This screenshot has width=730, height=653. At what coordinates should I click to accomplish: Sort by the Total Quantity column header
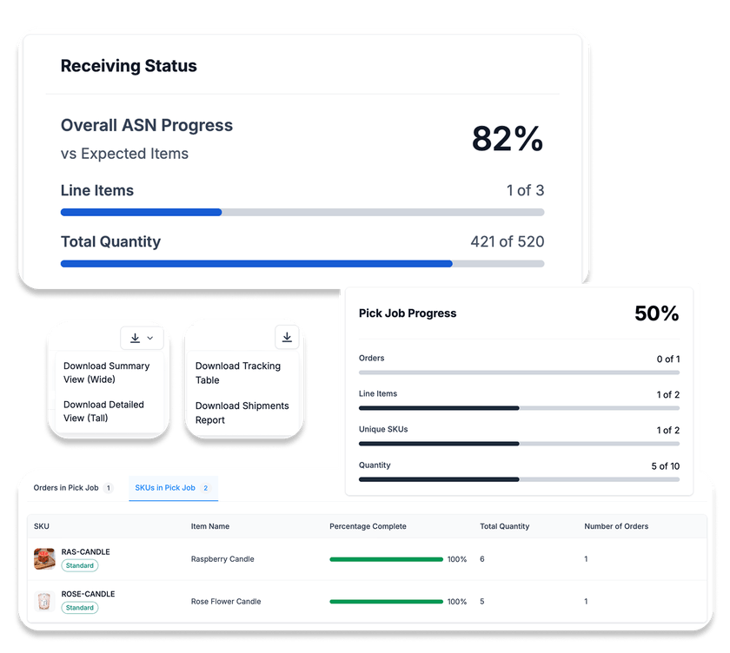point(504,526)
